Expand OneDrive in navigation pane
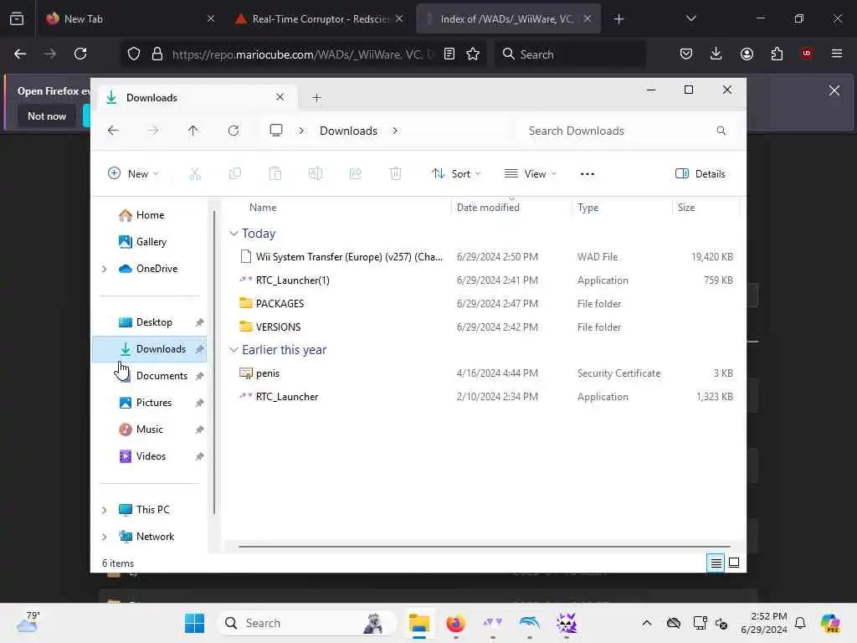The width and height of the screenshot is (857, 643). 105,269
